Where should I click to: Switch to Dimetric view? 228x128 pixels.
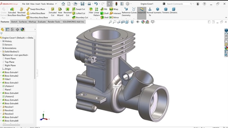[173, 11]
